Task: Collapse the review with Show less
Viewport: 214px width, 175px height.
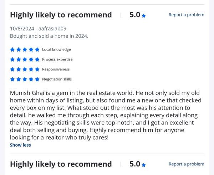Action: (x=20, y=145)
